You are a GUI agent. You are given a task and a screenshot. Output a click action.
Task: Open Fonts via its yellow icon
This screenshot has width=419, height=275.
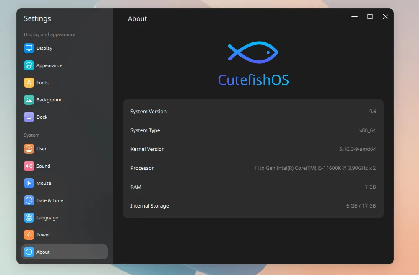[x=29, y=83]
